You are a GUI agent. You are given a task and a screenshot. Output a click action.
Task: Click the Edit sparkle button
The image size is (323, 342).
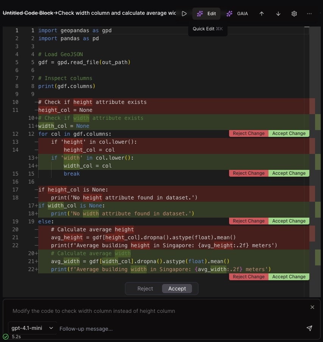point(206,14)
